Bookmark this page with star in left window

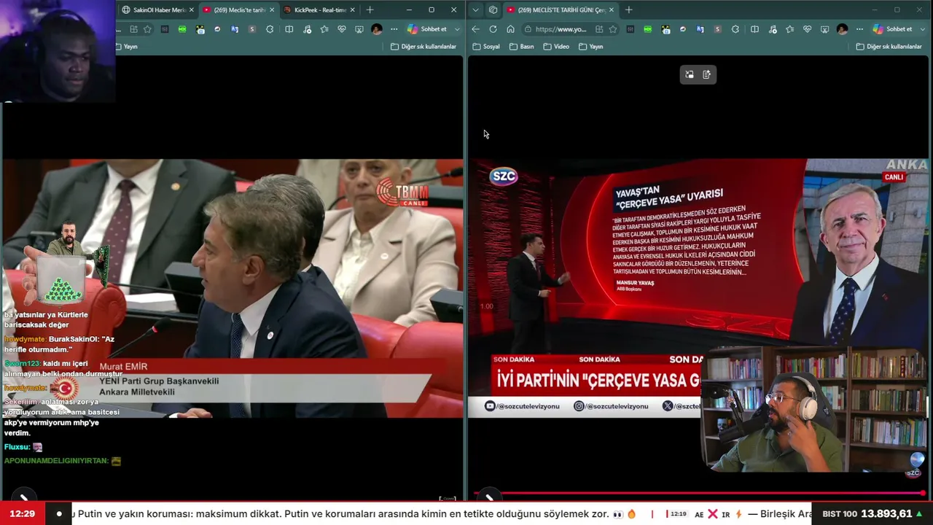pos(147,29)
